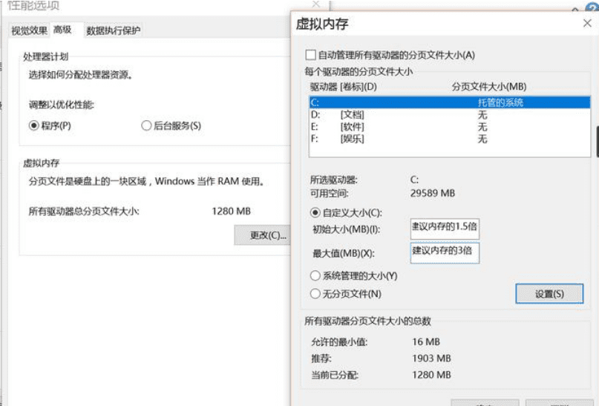Image resolution: width=599 pixels, height=406 pixels.
Task: Select drive C: row in list
Action: pyautogui.click(x=450, y=102)
